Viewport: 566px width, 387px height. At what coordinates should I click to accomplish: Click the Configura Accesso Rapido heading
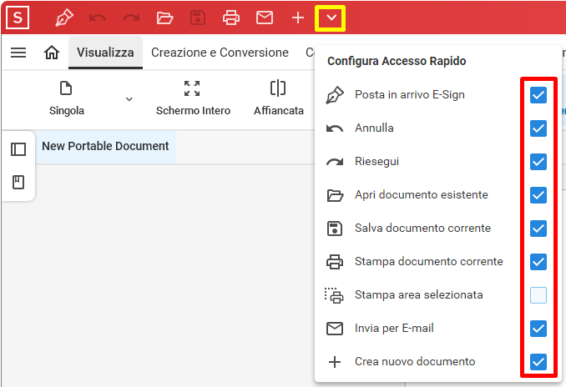tap(397, 61)
